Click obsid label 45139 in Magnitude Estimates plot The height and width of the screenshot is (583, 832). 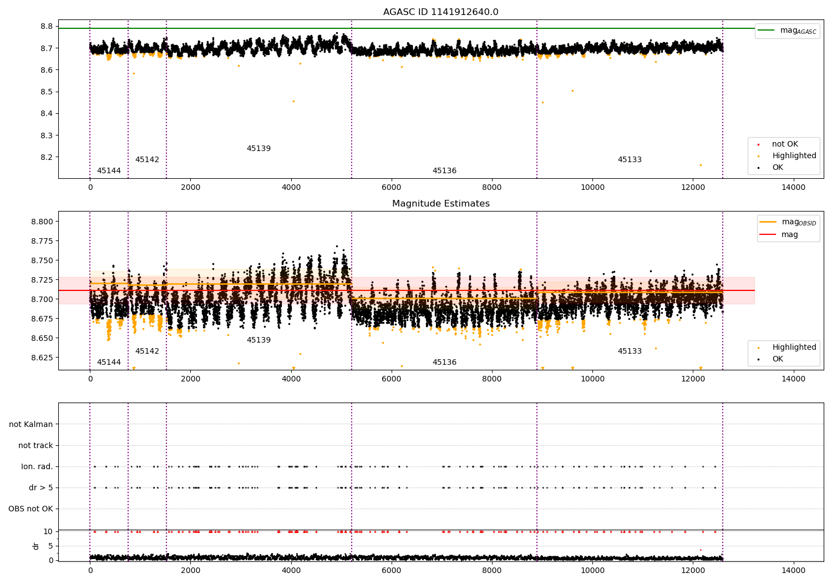click(258, 340)
